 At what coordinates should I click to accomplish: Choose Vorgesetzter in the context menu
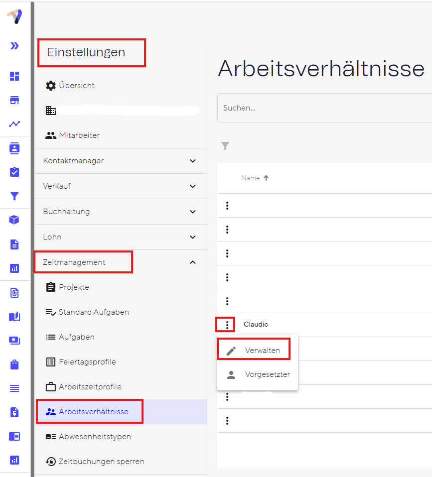tap(267, 374)
